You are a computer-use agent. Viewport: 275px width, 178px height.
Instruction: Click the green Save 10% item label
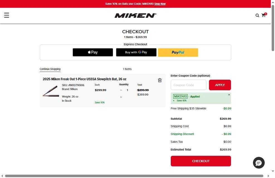[100, 102]
